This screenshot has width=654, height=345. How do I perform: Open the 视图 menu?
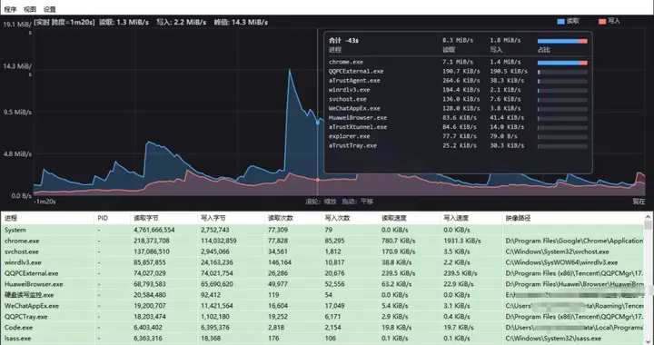tap(30, 9)
